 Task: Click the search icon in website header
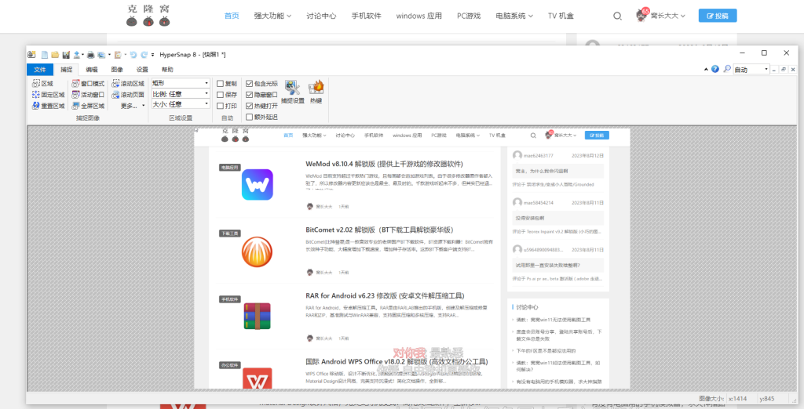pos(617,16)
